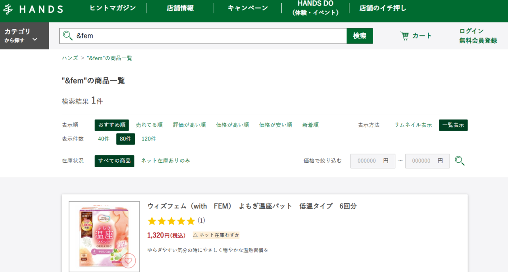This screenshot has height=272, width=508.
Task: Show 80件 per page
Action: pos(125,139)
